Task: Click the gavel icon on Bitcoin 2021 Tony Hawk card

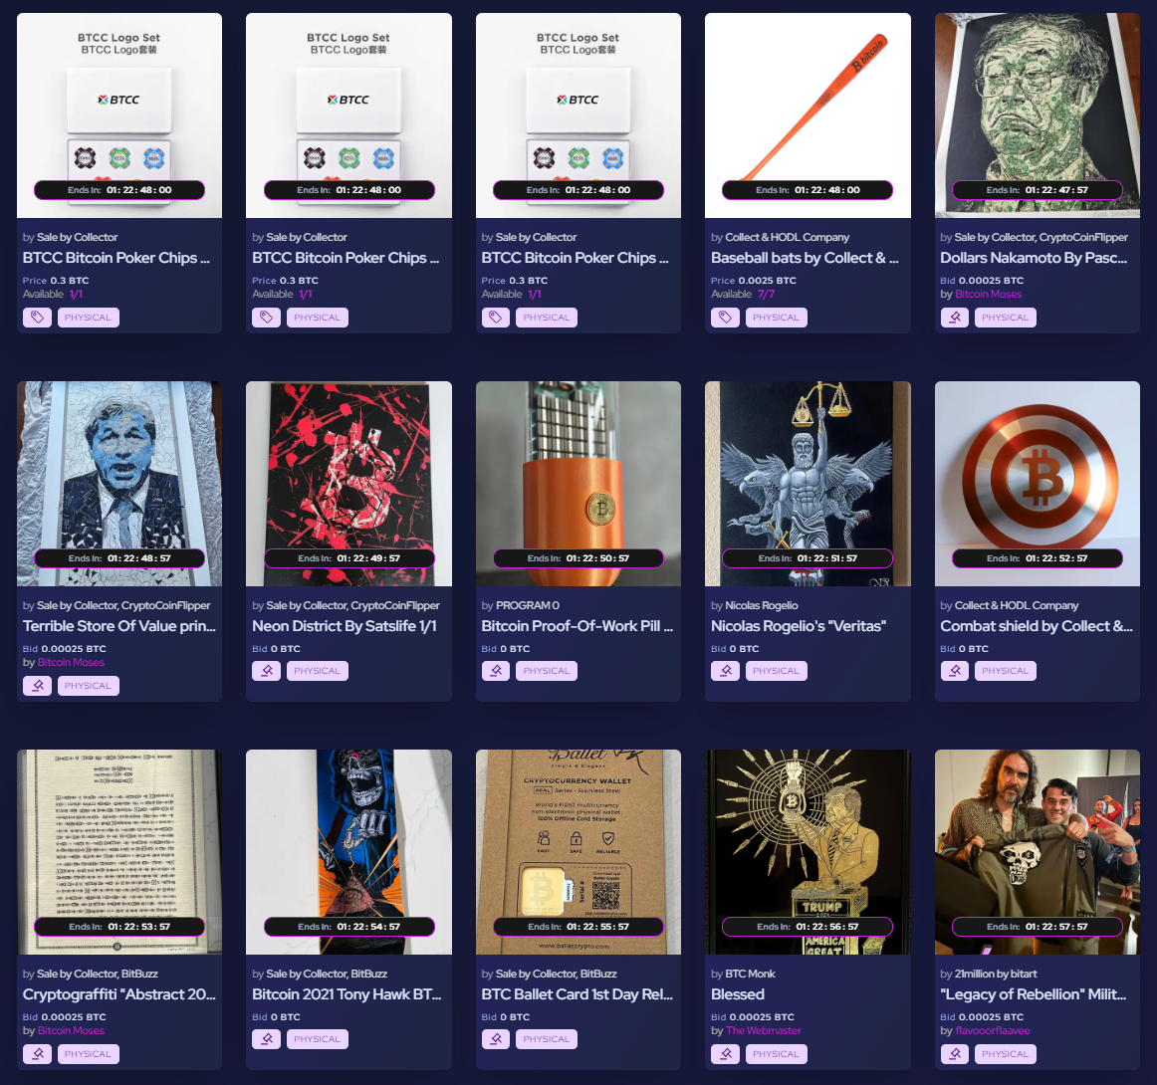Action: click(267, 1038)
